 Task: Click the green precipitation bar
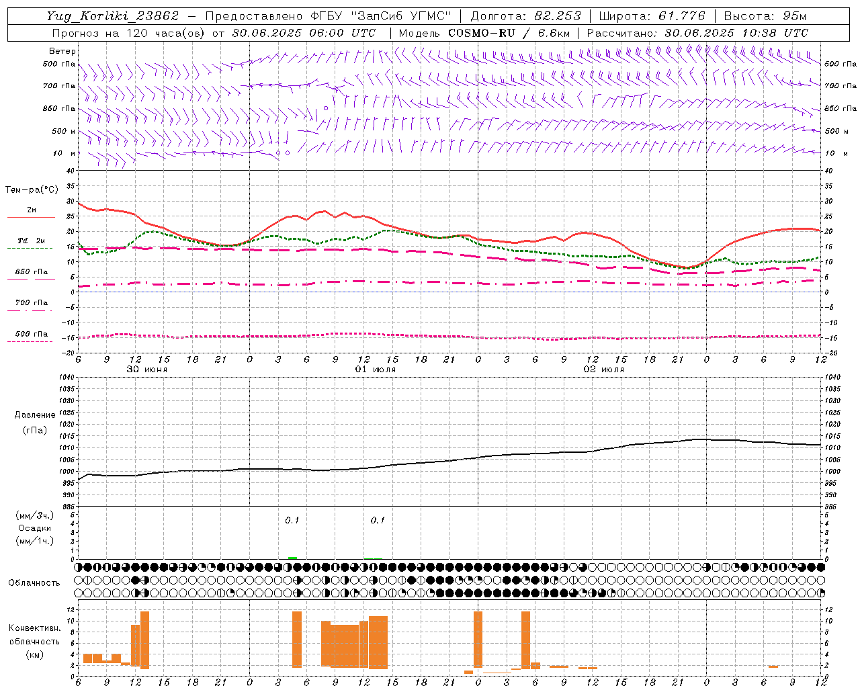point(292,558)
